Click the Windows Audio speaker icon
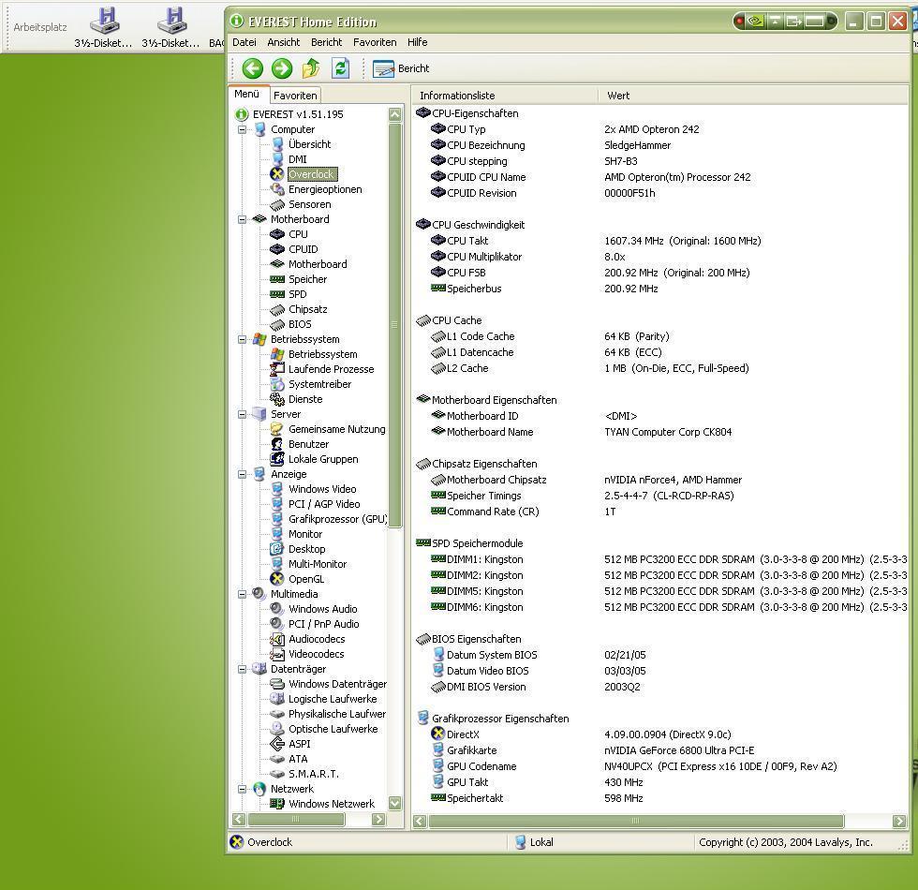Viewport: 918px width, 890px height. click(x=277, y=608)
